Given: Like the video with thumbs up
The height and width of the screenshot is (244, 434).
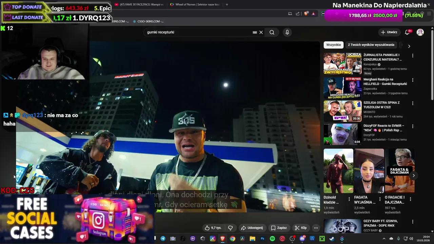Looking at the screenshot, I should pos(207,228).
